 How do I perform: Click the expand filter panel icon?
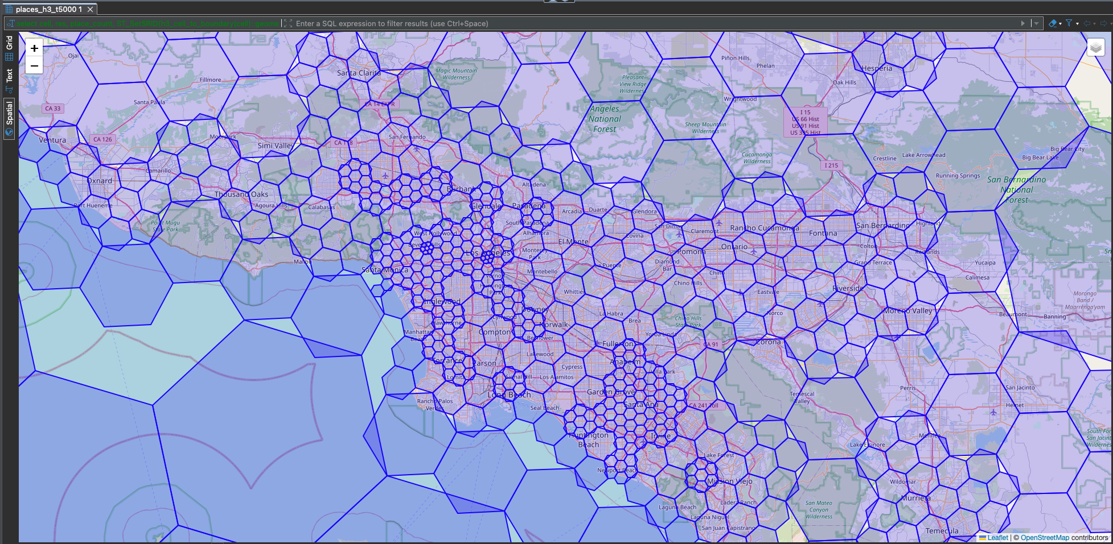tap(288, 23)
